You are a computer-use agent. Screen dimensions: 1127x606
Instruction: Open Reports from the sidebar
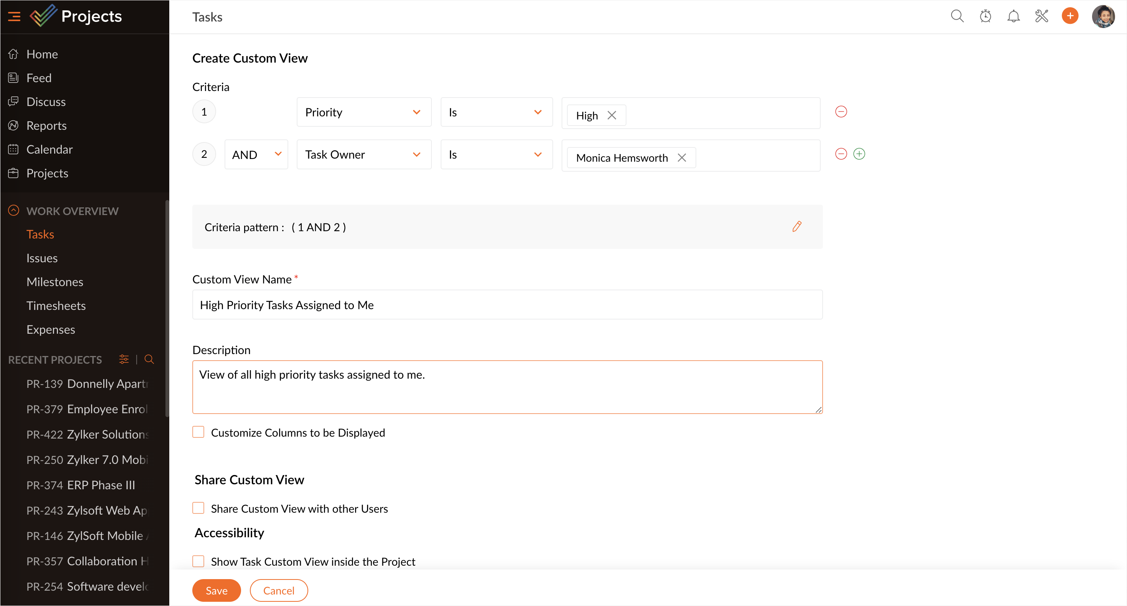46,126
